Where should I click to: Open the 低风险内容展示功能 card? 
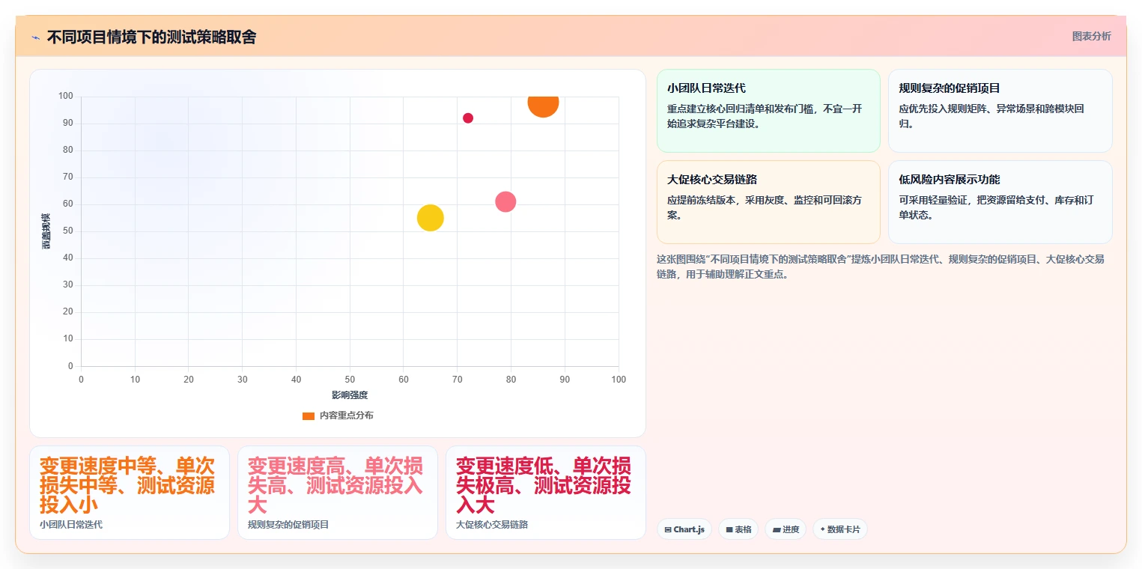pyautogui.click(x=1000, y=202)
